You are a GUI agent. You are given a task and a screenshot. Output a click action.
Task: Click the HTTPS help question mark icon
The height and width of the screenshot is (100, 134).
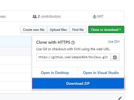(73, 43)
